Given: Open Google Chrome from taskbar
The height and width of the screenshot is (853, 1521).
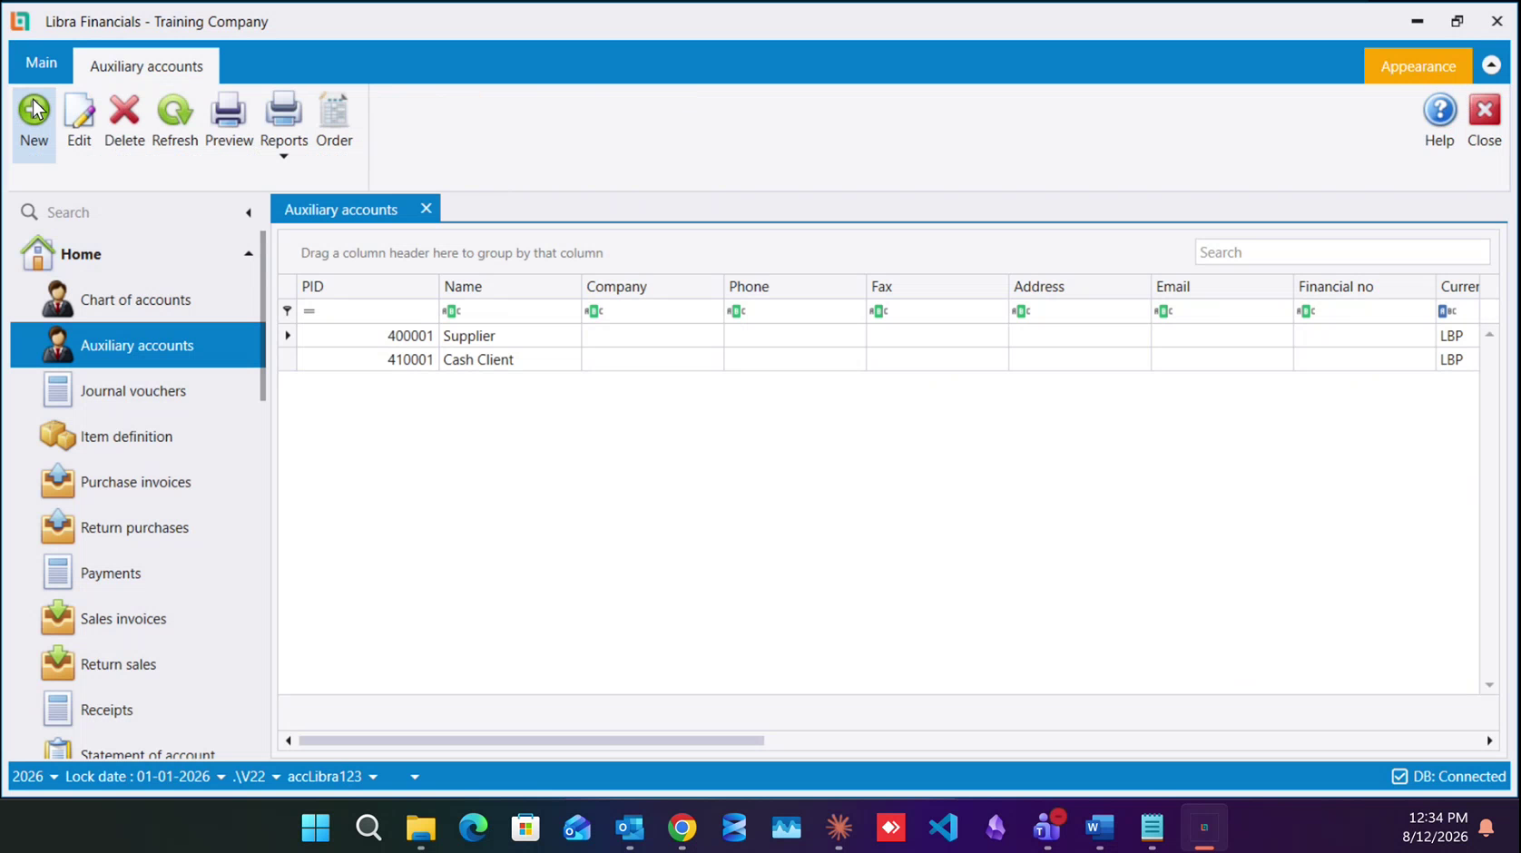Looking at the screenshot, I should pos(682,828).
